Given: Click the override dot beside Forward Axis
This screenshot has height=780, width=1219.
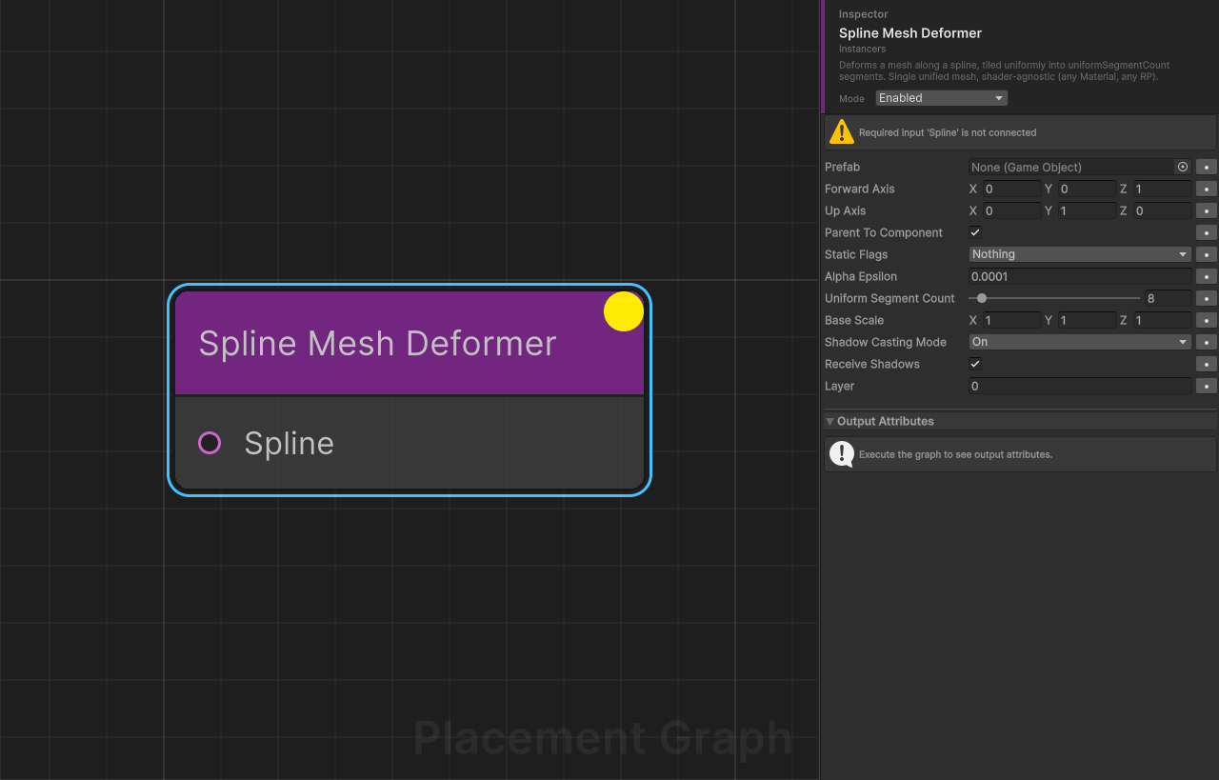Looking at the screenshot, I should coord(1207,189).
